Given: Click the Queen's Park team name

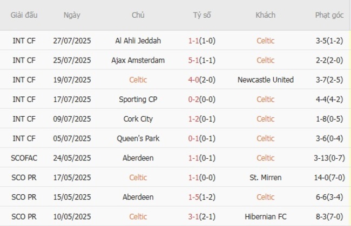Looking at the screenshot, I should point(138,138).
